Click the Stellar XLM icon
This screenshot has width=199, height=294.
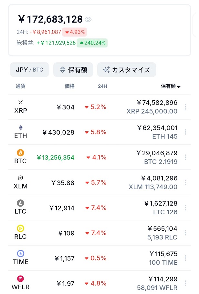tap(21, 178)
